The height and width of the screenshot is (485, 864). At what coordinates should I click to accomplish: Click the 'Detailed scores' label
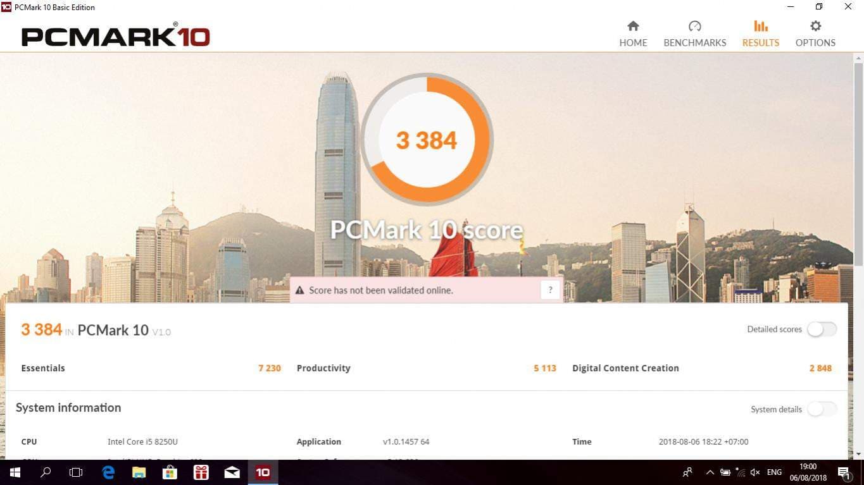point(774,329)
